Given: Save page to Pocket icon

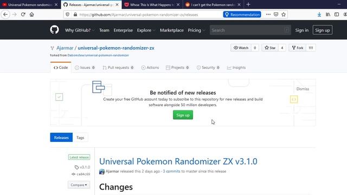Looking at the screenshot, I should coord(276,15).
